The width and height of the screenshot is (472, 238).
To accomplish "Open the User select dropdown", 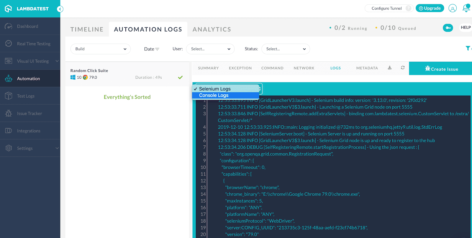I will pos(210,49).
